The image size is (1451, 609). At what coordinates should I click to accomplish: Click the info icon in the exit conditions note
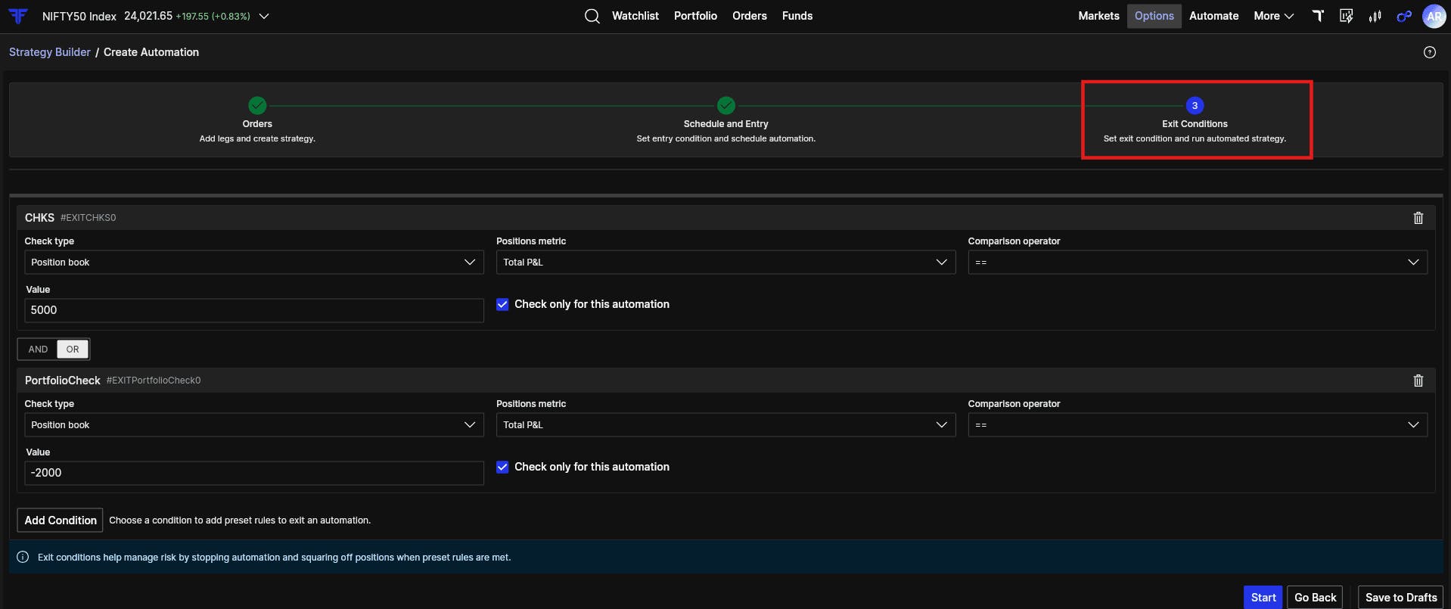(x=23, y=558)
